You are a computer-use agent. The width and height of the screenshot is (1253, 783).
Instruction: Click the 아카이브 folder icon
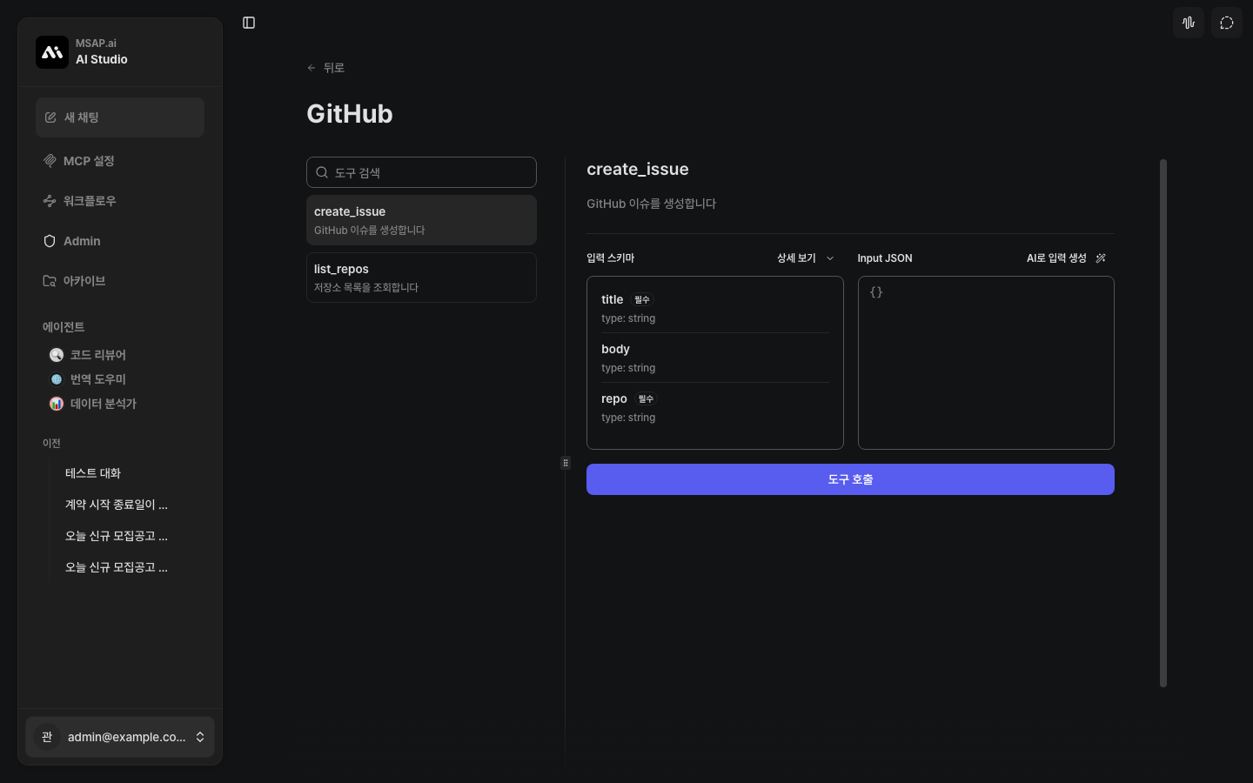click(x=50, y=281)
